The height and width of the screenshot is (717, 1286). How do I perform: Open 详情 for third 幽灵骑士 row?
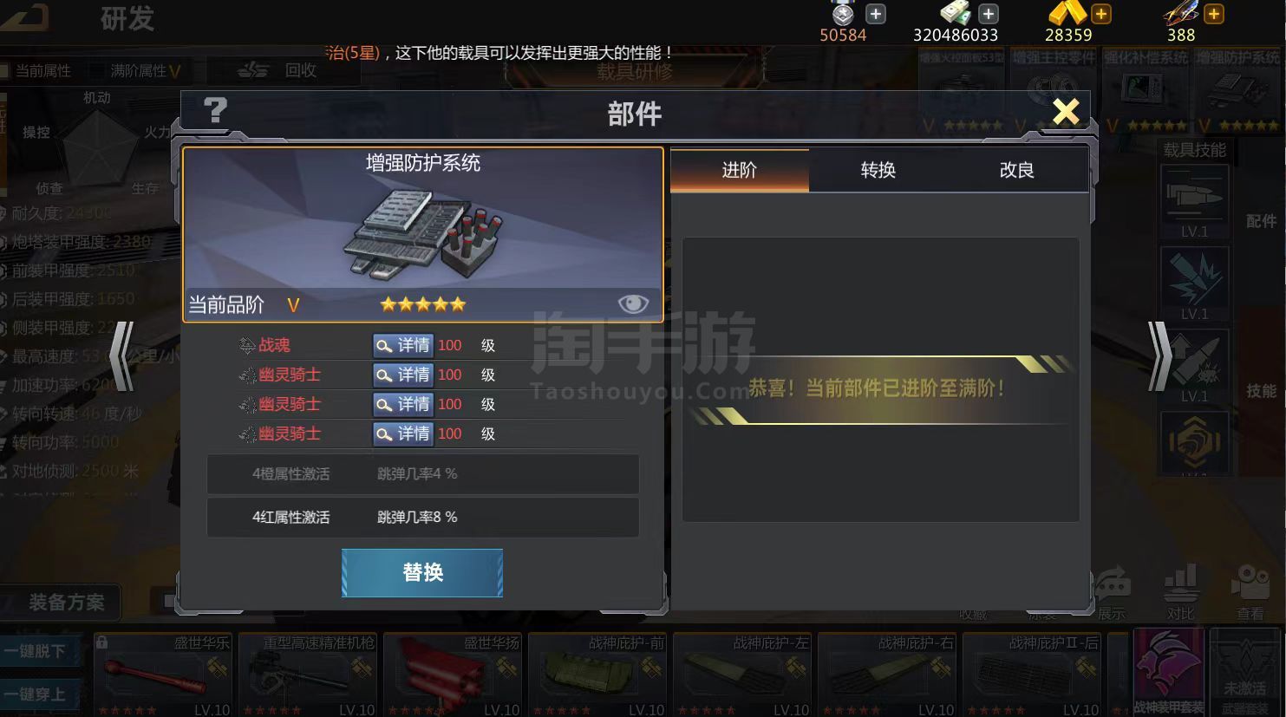[x=403, y=433]
